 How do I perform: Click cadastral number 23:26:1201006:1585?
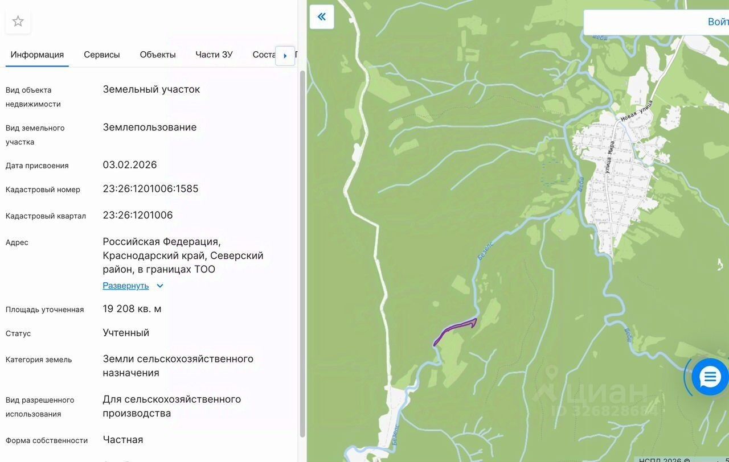[x=150, y=189]
